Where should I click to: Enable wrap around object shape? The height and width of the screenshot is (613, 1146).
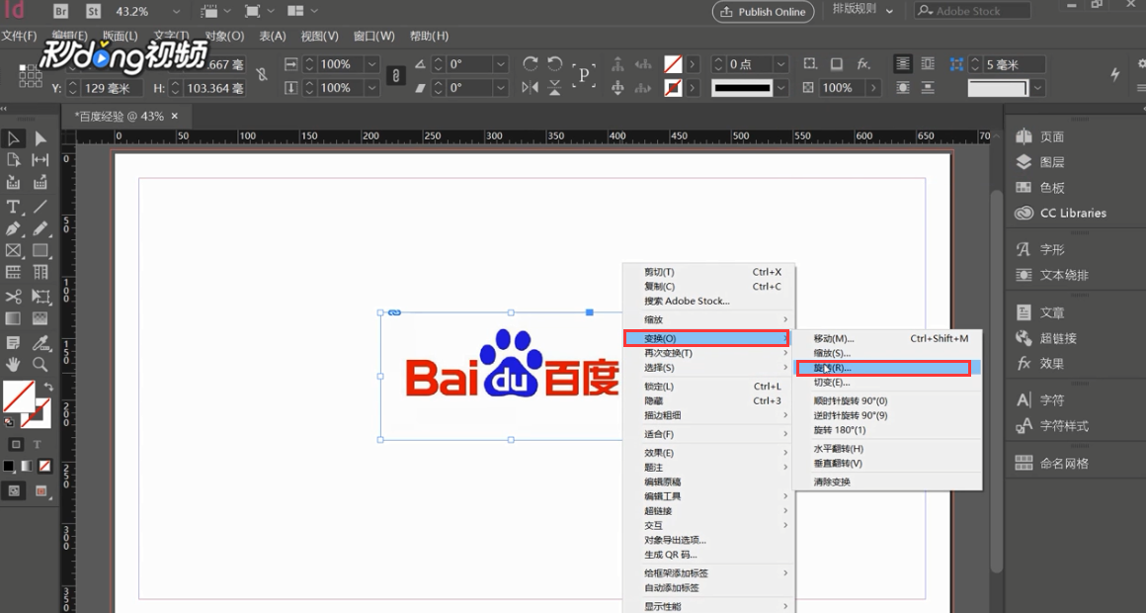pyautogui.click(x=903, y=88)
